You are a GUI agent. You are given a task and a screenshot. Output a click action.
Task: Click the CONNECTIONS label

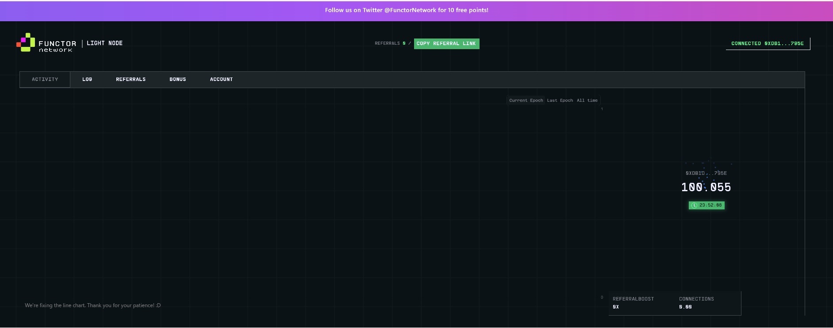(x=696, y=299)
